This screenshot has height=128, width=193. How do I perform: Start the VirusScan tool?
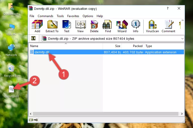152,26
